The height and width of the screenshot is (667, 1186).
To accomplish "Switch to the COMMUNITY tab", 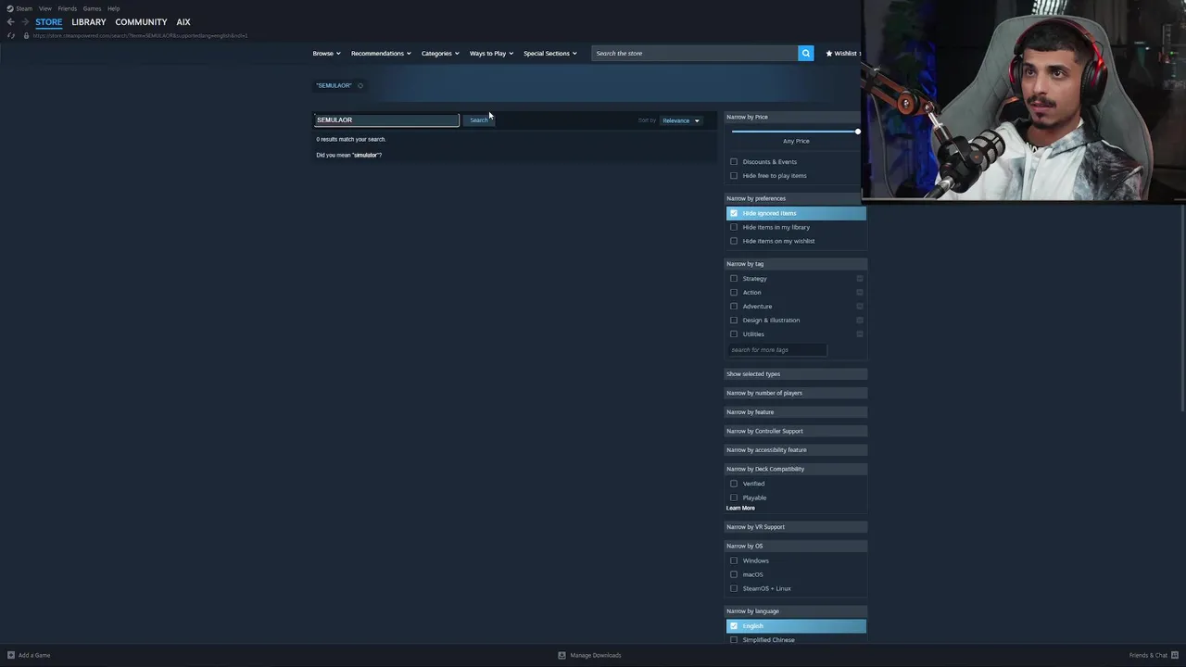I will click(141, 21).
